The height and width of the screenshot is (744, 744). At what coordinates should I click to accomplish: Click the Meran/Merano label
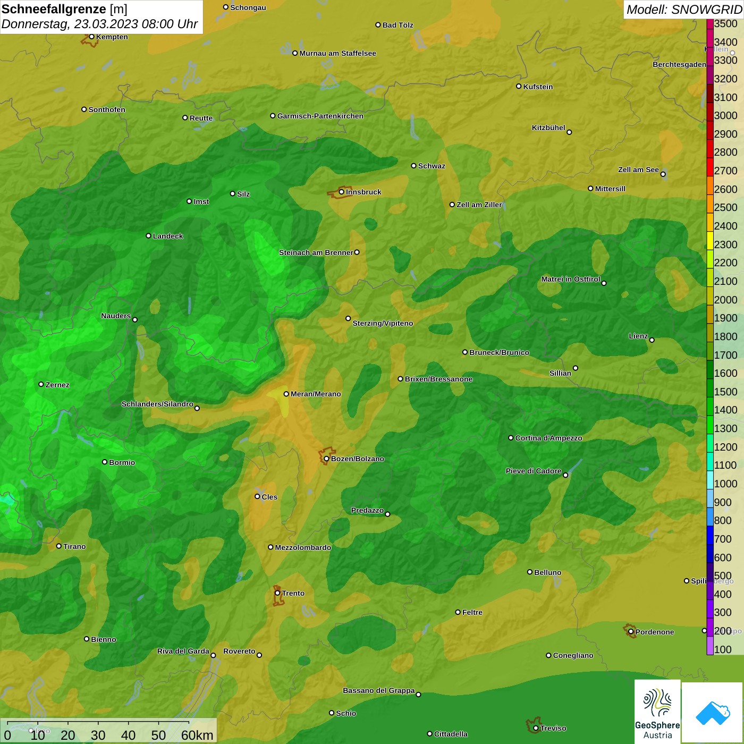click(316, 394)
